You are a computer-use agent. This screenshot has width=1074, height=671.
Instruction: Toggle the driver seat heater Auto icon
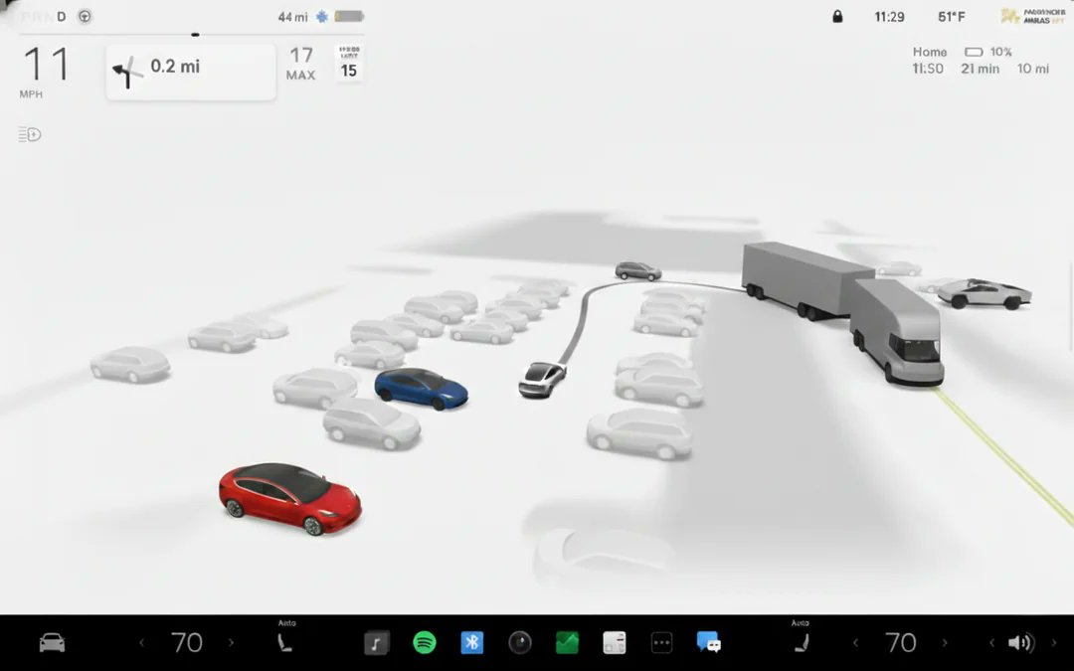[285, 643]
